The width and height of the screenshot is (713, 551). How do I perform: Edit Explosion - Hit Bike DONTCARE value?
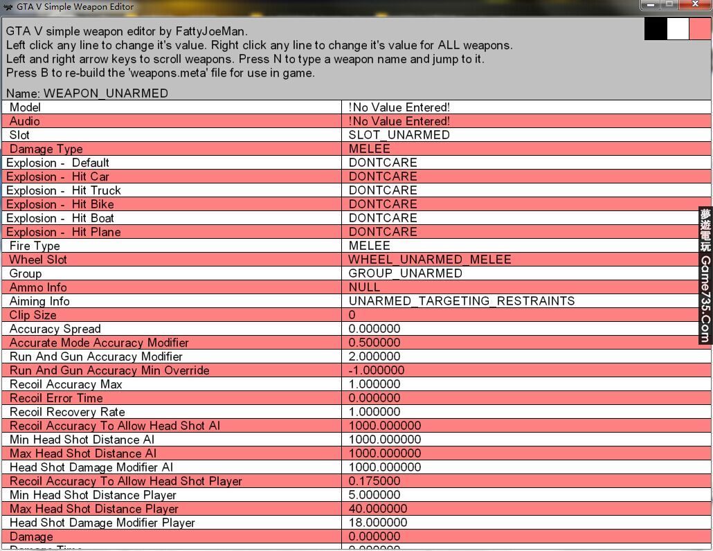tap(383, 205)
